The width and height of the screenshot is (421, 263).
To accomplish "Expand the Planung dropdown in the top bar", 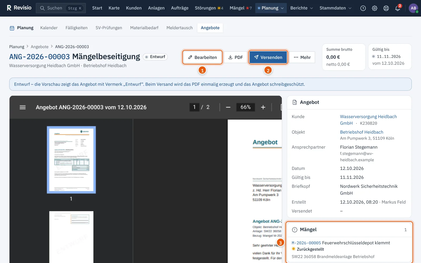I will [x=271, y=8].
